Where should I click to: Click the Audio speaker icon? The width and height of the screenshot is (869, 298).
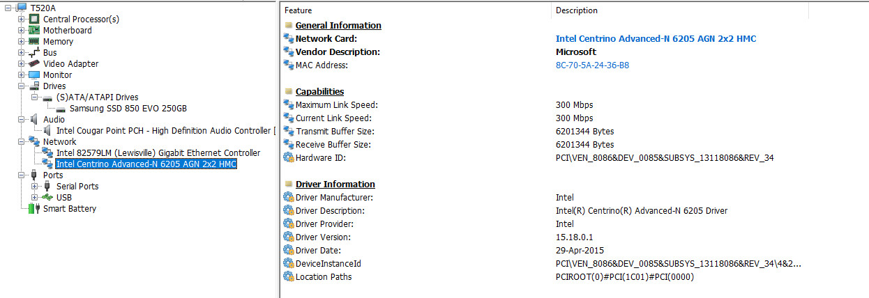pyautogui.click(x=34, y=119)
